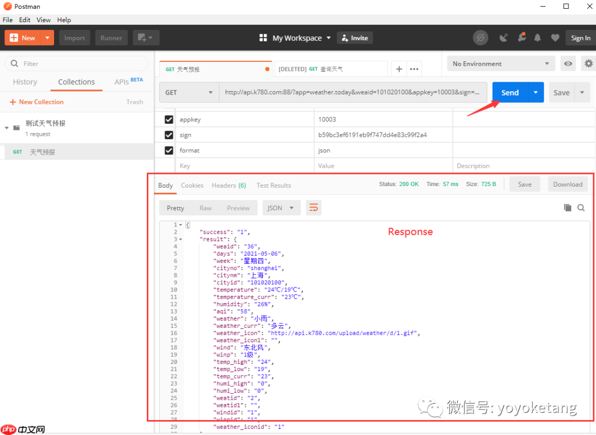Switch to the History tab
This screenshot has height=435, width=596.
pos(25,82)
